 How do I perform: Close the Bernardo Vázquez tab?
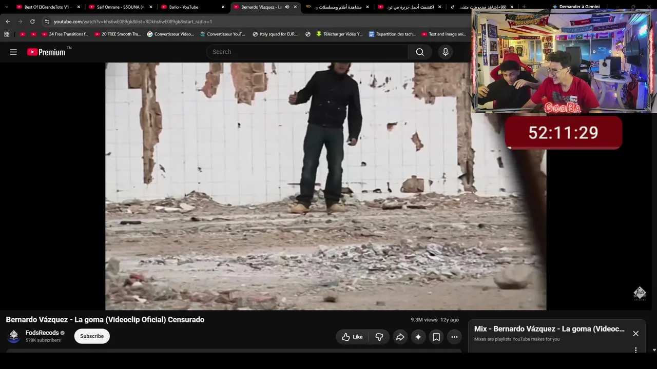(x=295, y=7)
